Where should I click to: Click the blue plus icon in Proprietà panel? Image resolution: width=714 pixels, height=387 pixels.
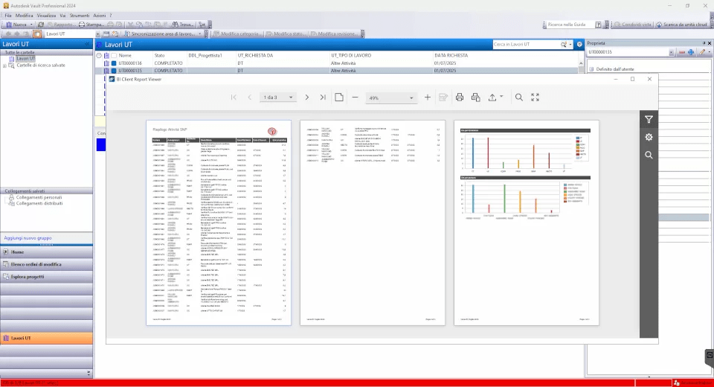(691, 52)
